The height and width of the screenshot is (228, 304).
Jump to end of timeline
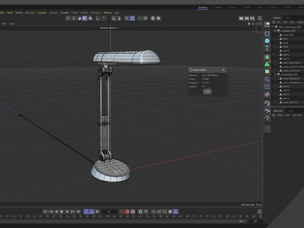pyautogui.click(x=79, y=212)
